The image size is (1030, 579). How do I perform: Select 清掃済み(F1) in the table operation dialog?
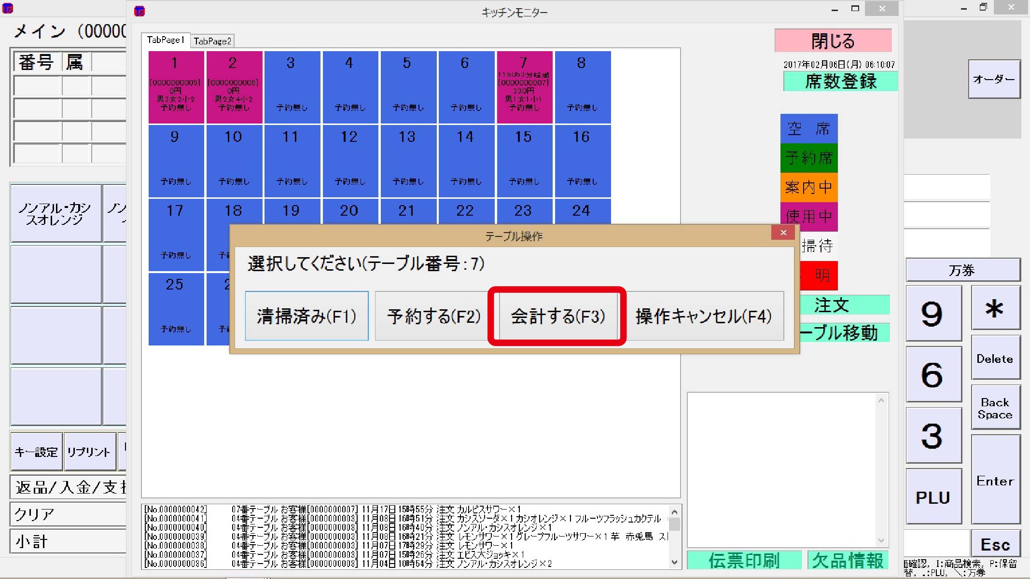point(307,317)
